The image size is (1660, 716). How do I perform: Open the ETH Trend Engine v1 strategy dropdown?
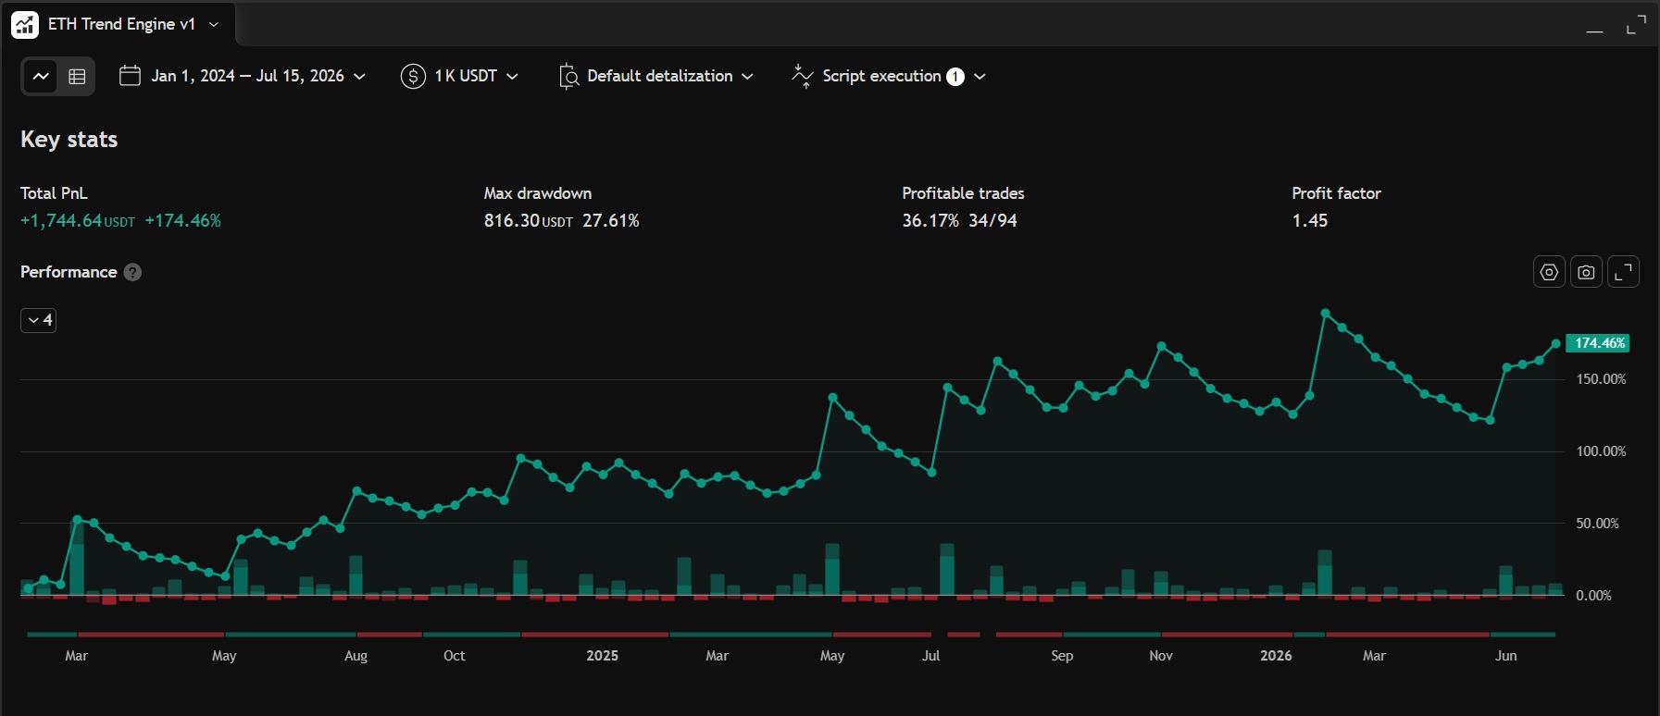(214, 24)
